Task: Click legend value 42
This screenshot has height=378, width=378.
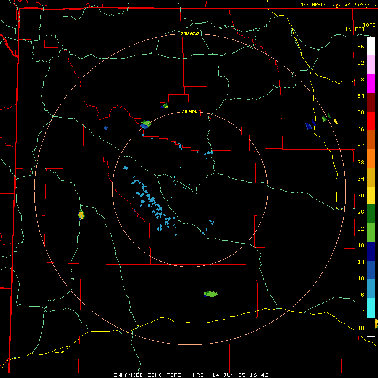Action: (361, 145)
